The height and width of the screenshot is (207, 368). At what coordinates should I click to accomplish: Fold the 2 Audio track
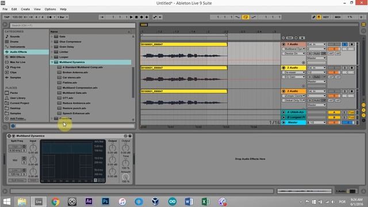[283, 68]
